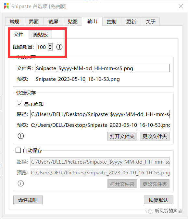Screen dimensions: 188x219
Task: Click info icon in 自动保存 section
Action: 21,183
